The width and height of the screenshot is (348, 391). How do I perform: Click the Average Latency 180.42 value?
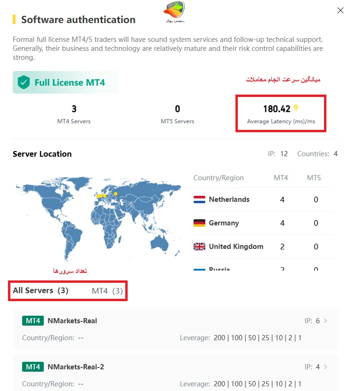[276, 109]
